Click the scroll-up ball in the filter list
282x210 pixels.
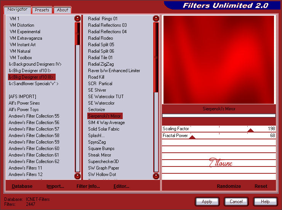[156, 18]
